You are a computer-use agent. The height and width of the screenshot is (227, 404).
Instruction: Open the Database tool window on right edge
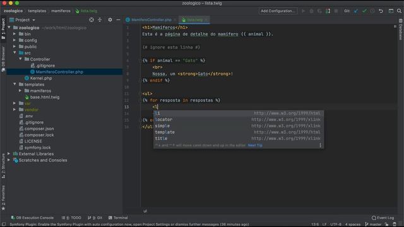pyautogui.click(x=400, y=30)
